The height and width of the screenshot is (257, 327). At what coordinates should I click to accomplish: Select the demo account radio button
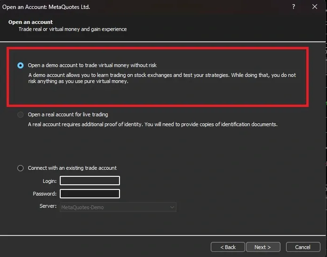tap(20, 65)
